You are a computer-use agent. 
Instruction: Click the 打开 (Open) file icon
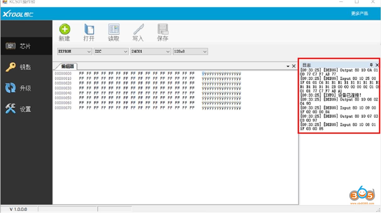[89, 30]
